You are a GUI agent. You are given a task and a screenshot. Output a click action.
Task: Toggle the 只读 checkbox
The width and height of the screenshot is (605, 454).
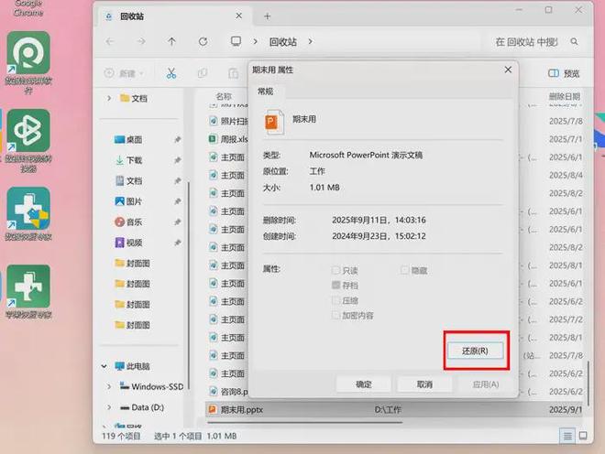[x=335, y=270]
